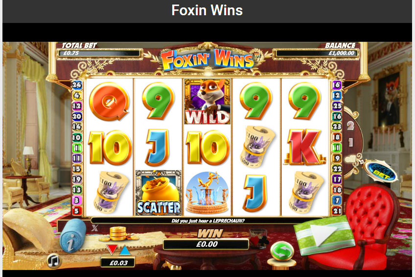Click the gold coin stack icon
Viewport: 415px width, 277px height.
click(x=118, y=234)
